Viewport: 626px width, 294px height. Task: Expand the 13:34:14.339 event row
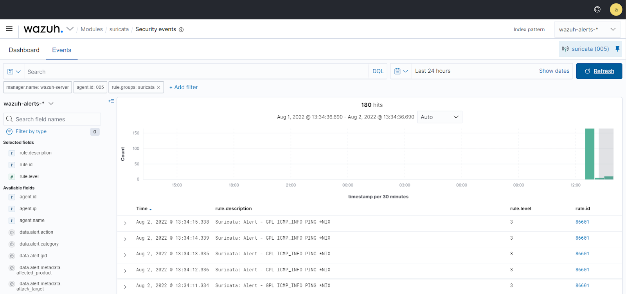tap(125, 239)
